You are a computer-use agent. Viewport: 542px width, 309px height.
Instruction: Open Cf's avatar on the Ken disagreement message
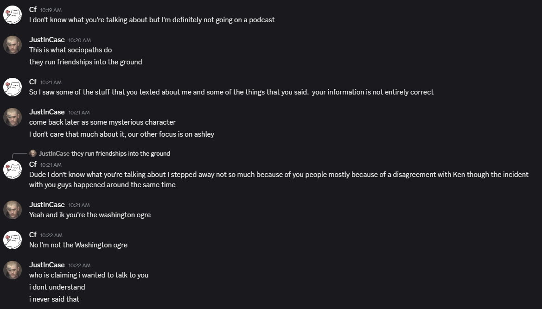coord(13,170)
